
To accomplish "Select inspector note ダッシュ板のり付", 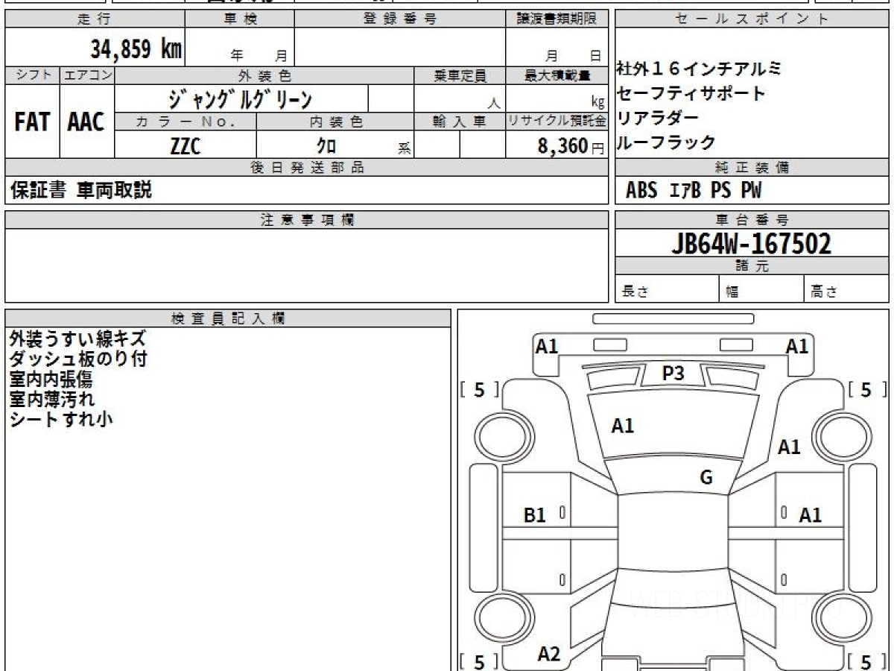I will (x=78, y=359).
